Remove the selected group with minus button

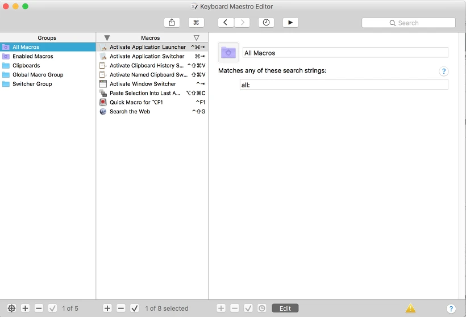tap(39, 308)
